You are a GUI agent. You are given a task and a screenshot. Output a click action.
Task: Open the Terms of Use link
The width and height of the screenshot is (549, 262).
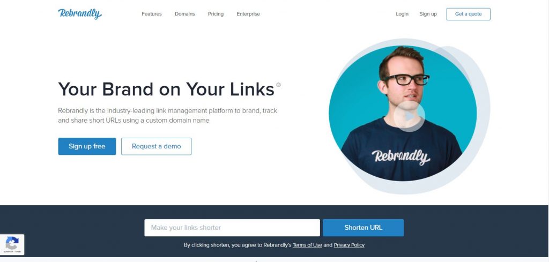click(307, 245)
